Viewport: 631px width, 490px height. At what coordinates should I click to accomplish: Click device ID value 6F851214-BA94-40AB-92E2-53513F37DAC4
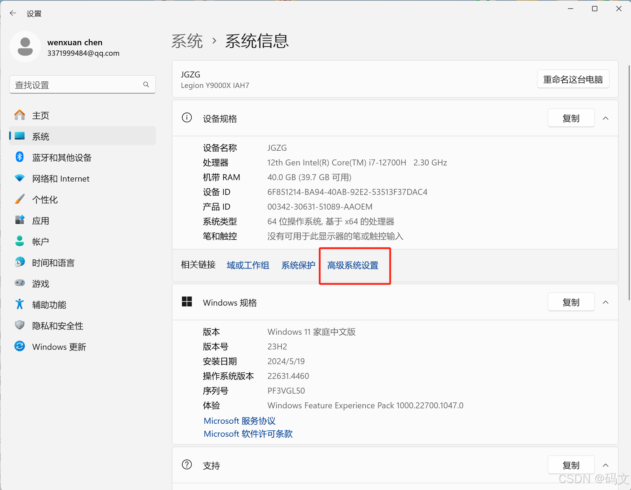coord(347,192)
